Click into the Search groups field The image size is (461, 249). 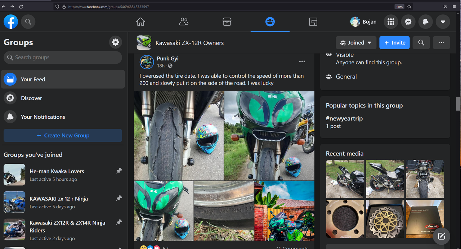tap(63, 58)
